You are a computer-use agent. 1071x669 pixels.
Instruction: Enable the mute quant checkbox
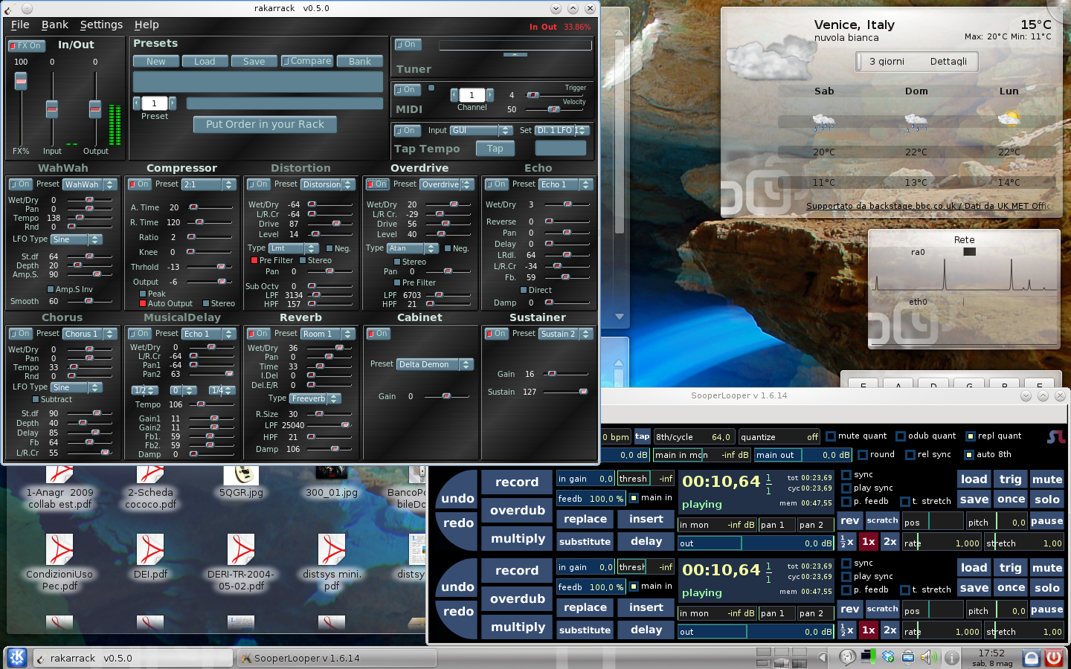click(831, 436)
